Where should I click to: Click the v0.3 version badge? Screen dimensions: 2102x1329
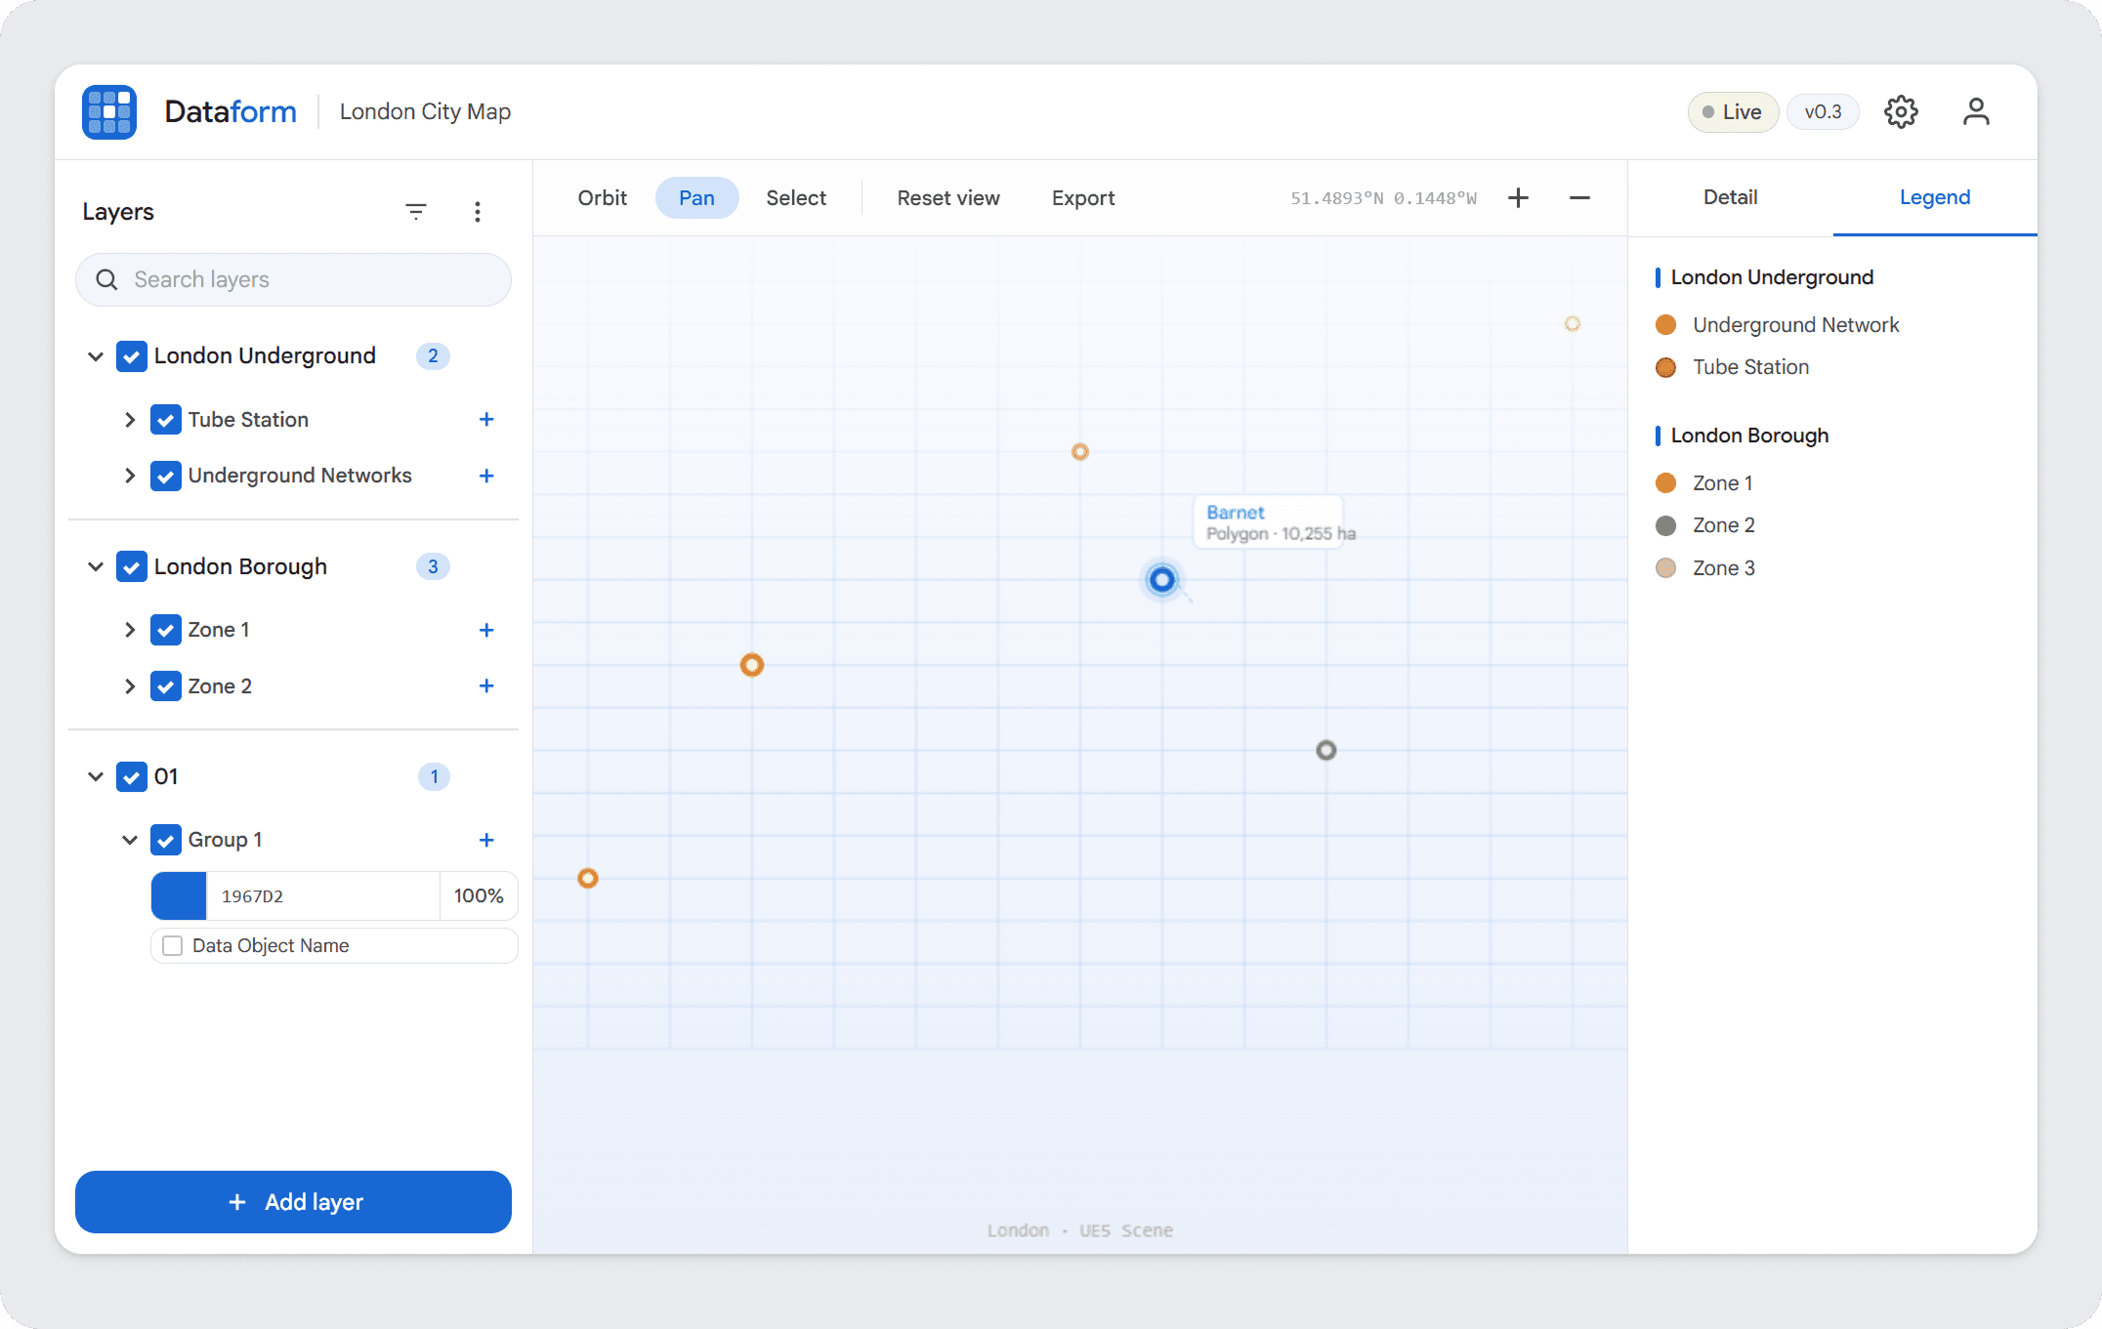point(1823,112)
